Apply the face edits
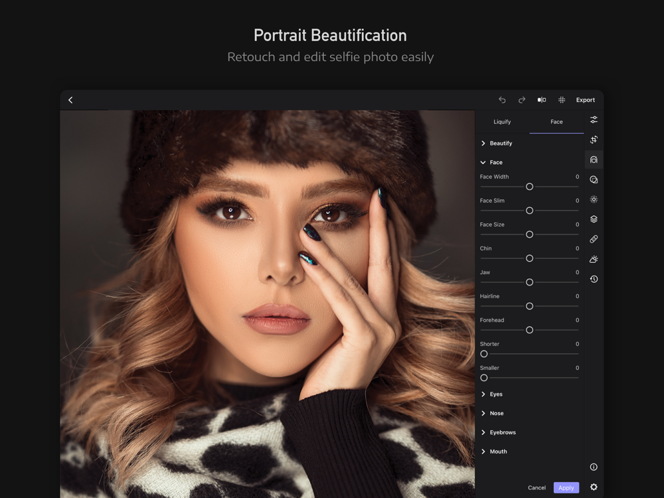The width and height of the screenshot is (664, 498). click(566, 488)
